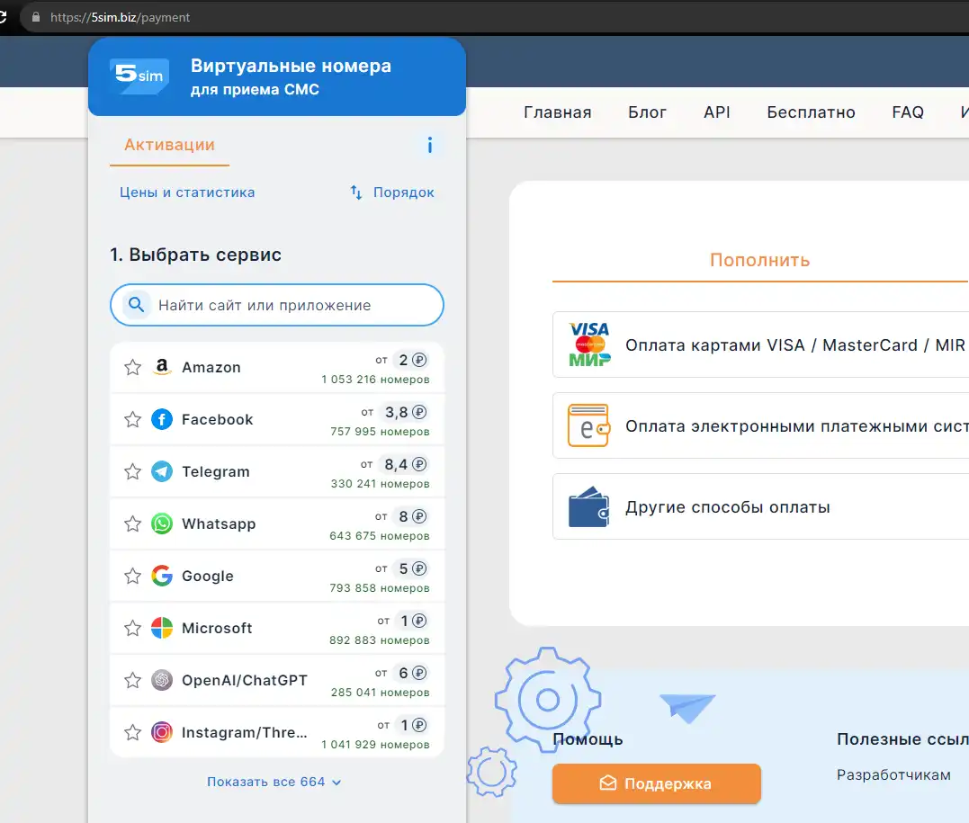Favorite Microsoft with its star
Image resolution: width=969 pixels, height=823 pixels.
coord(133,629)
